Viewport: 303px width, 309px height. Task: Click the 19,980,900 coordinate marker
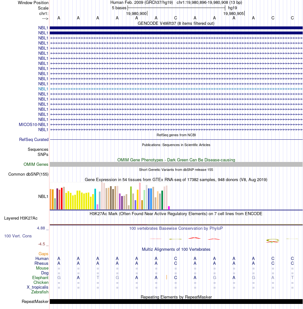point(136,14)
